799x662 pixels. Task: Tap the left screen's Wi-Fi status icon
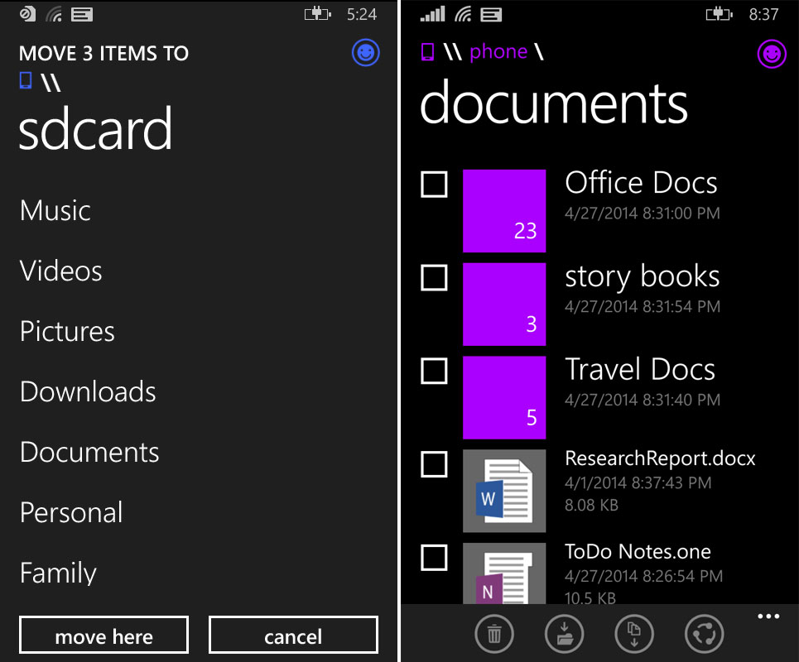[54, 14]
